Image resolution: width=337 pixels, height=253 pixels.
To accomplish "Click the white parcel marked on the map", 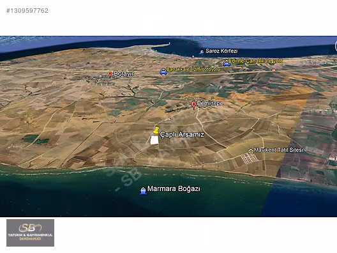I will pos(154,140).
